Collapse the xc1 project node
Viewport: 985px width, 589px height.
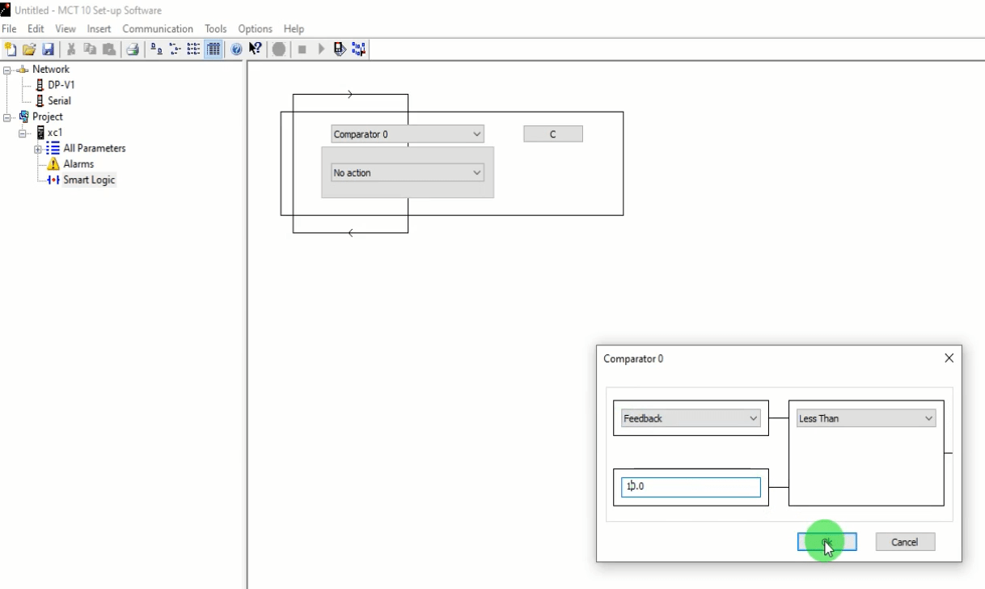pos(23,133)
